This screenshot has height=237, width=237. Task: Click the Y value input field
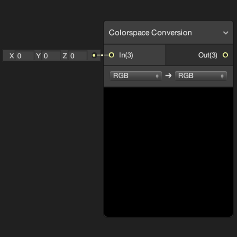[51, 55]
